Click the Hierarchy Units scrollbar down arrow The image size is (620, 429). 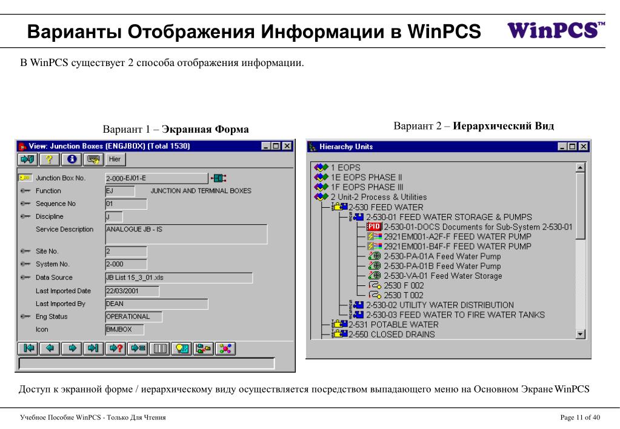580,334
